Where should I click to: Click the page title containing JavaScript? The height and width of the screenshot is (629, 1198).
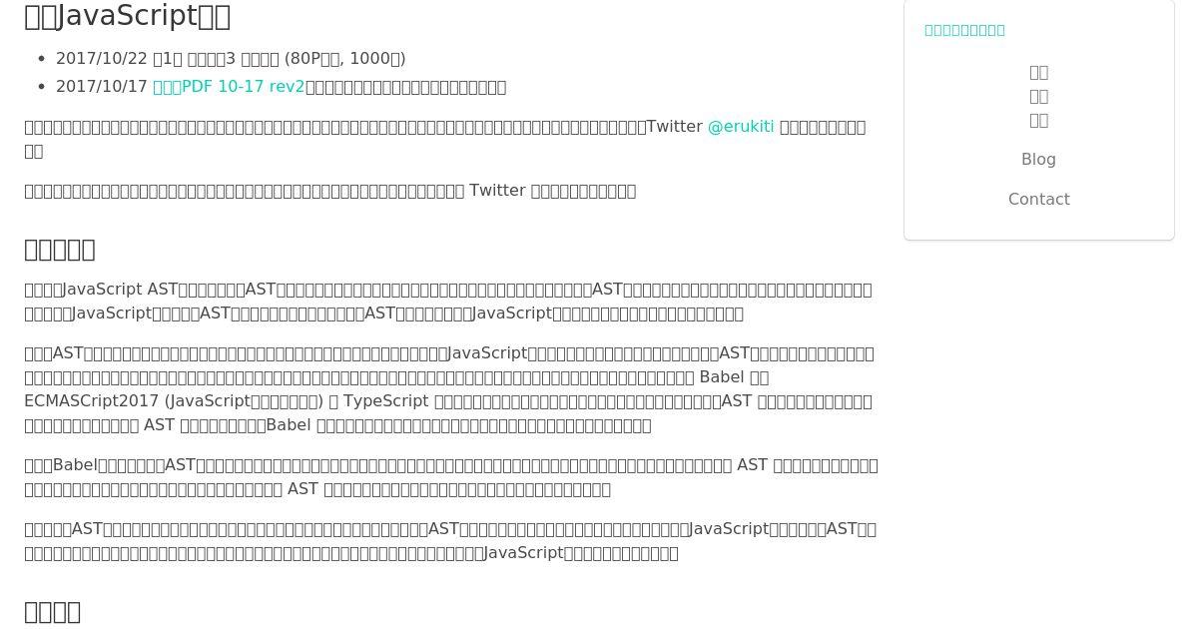(128, 16)
